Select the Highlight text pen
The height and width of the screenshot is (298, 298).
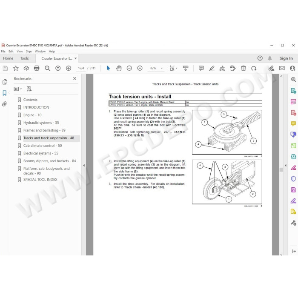(x=212, y=68)
